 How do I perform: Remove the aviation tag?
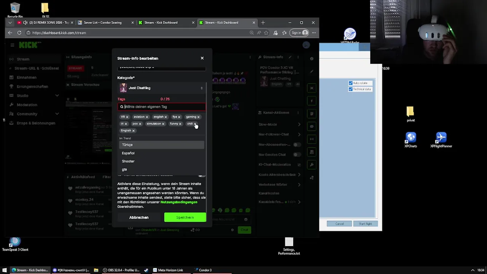(146, 117)
